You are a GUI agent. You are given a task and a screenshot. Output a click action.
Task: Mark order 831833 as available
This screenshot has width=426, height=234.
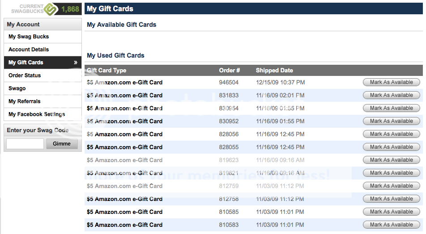tap(391, 95)
